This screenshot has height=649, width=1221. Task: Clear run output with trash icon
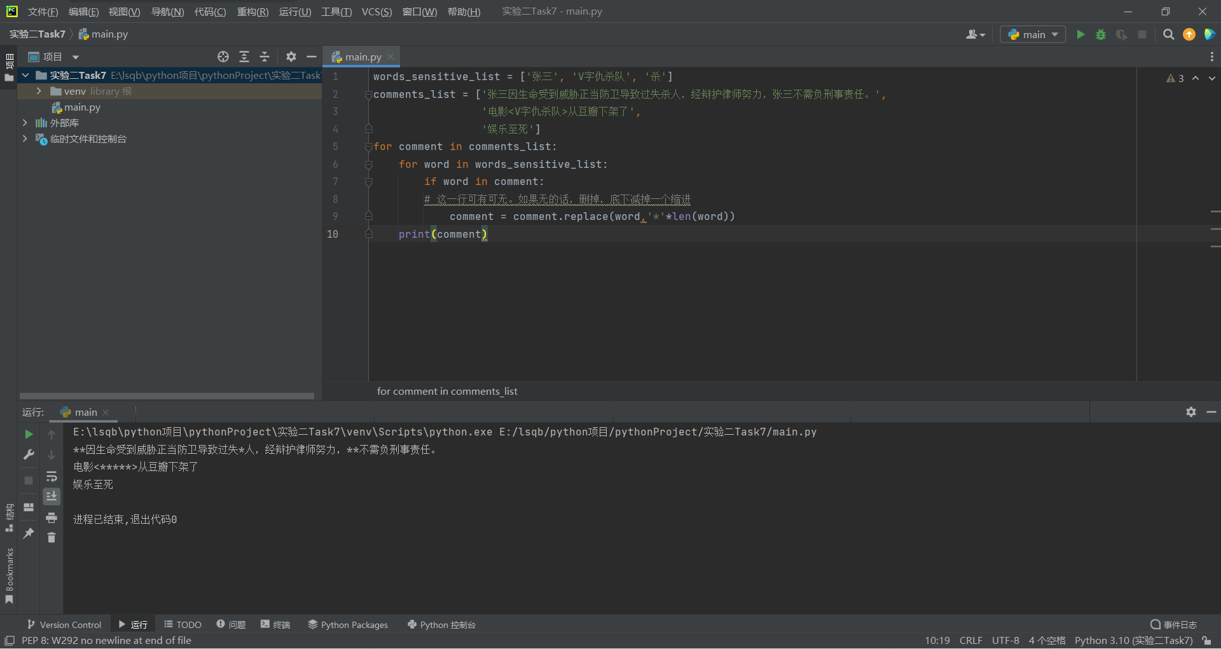click(52, 538)
